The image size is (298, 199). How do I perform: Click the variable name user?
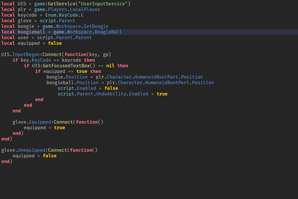tap(23, 38)
